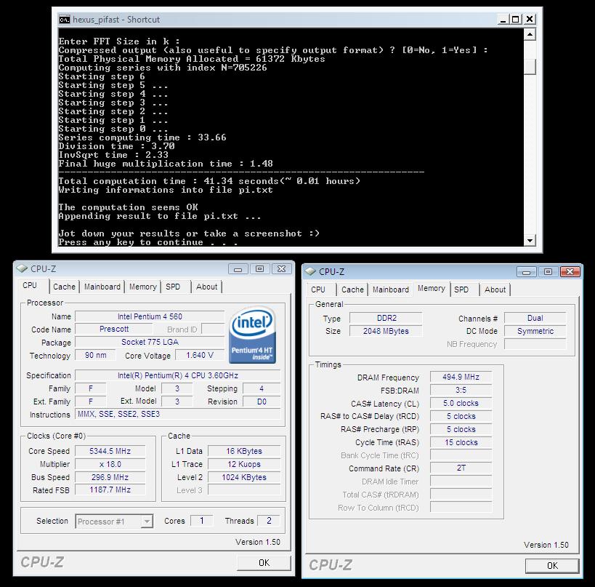The height and width of the screenshot is (587, 595).
Task: Click OK in the left CPU-Z window
Action: 264,563
